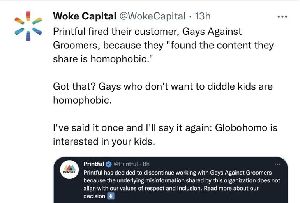The width and height of the screenshot is (300, 203).
Task: Open the 13h tweet timestamp
Action: 203,16
